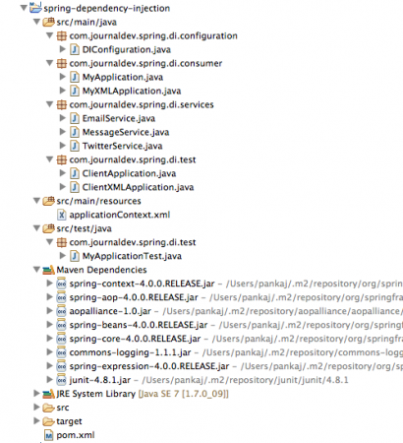Click the commons-logging jar icon
This screenshot has height=443, width=403.
(61, 352)
